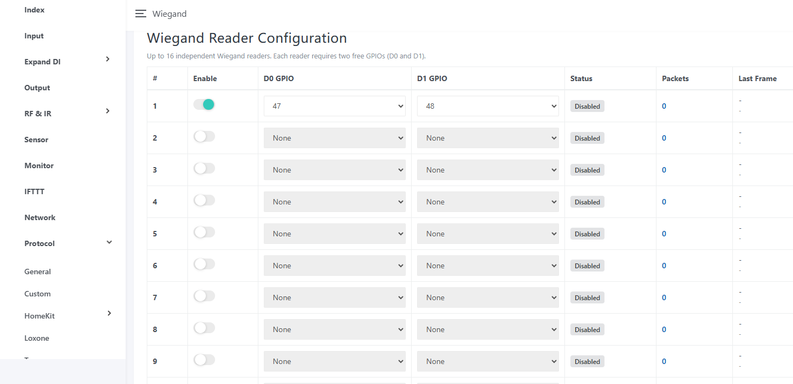Viewport: 793px width, 384px height.
Task: Enable Wiegand reader 9 toggle
Action: (x=204, y=360)
